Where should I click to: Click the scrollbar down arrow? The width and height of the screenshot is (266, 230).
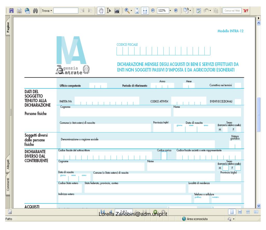click(258, 206)
